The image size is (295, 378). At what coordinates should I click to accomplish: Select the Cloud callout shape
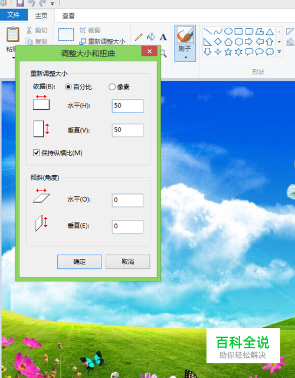click(x=270, y=51)
